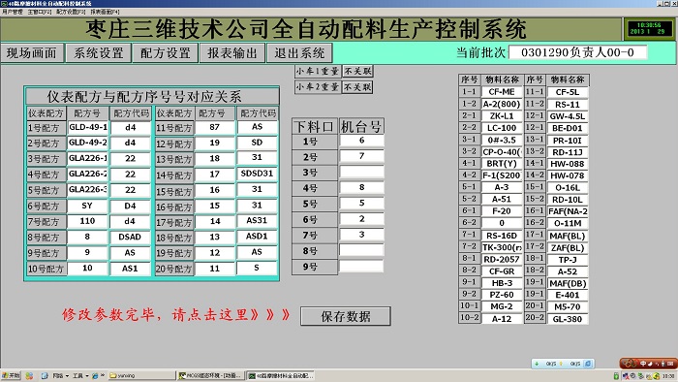Click 下料口 1号 machine number field
Viewport: 678px width, 382px height.
361,141
